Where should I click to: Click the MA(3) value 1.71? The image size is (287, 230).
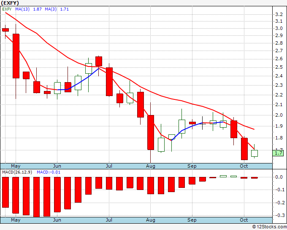65,9
